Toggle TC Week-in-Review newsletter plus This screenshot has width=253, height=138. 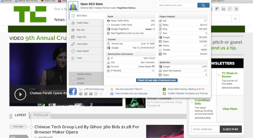(x=219, y=75)
